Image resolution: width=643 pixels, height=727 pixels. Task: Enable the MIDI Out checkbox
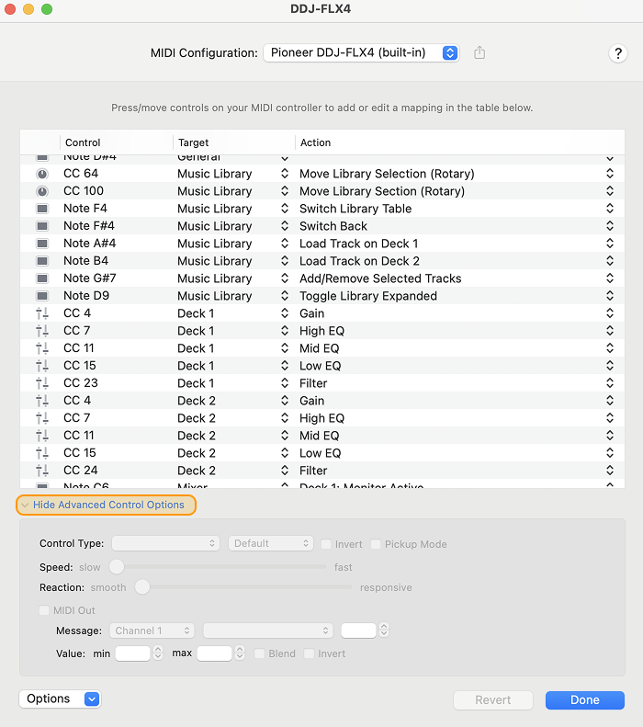pyautogui.click(x=44, y=610)
